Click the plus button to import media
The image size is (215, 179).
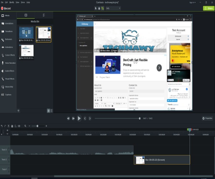click(x=18, y=111)
